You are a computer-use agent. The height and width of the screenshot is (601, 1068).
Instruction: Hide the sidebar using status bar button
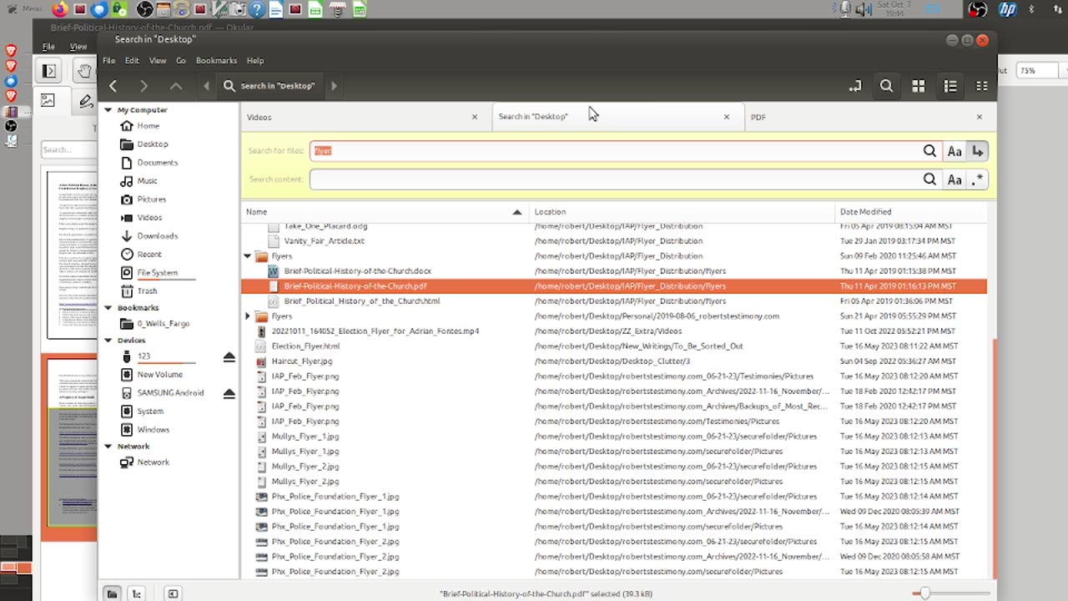coord(173,593)
